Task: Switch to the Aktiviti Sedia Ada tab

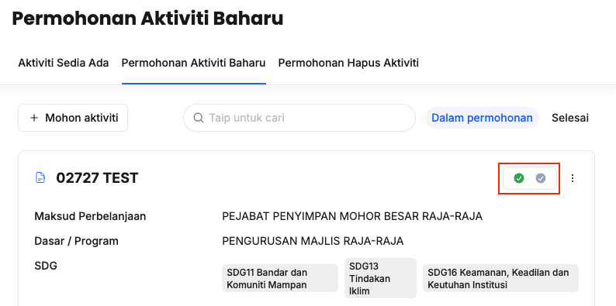Action: pyautogui.click(x=64, y=63)
